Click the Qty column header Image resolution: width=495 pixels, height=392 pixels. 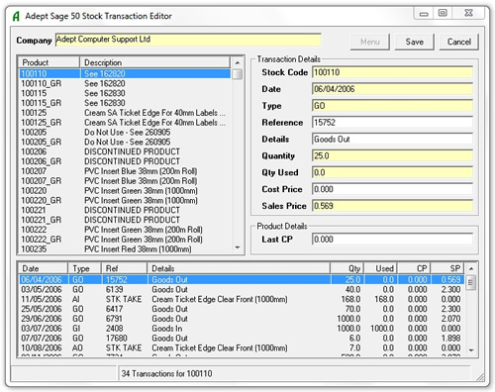click(x=346, y=268)
